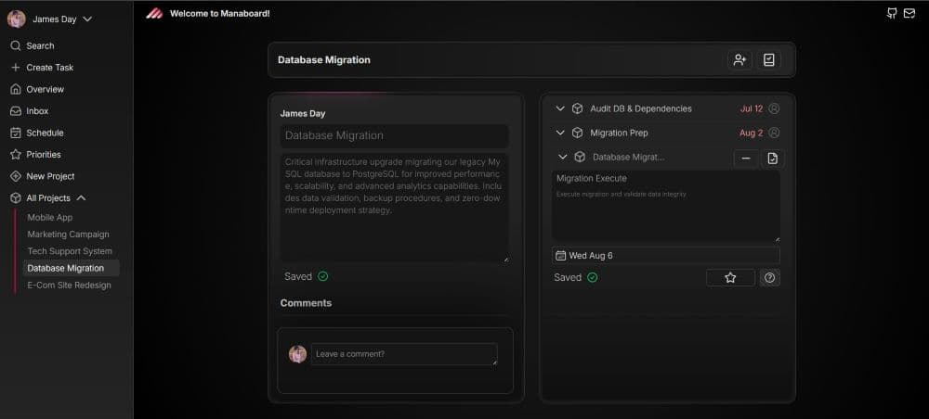Viewport: 929px width, 419px height.
Task: Click the Jul 12 due date
Action: 752,108
